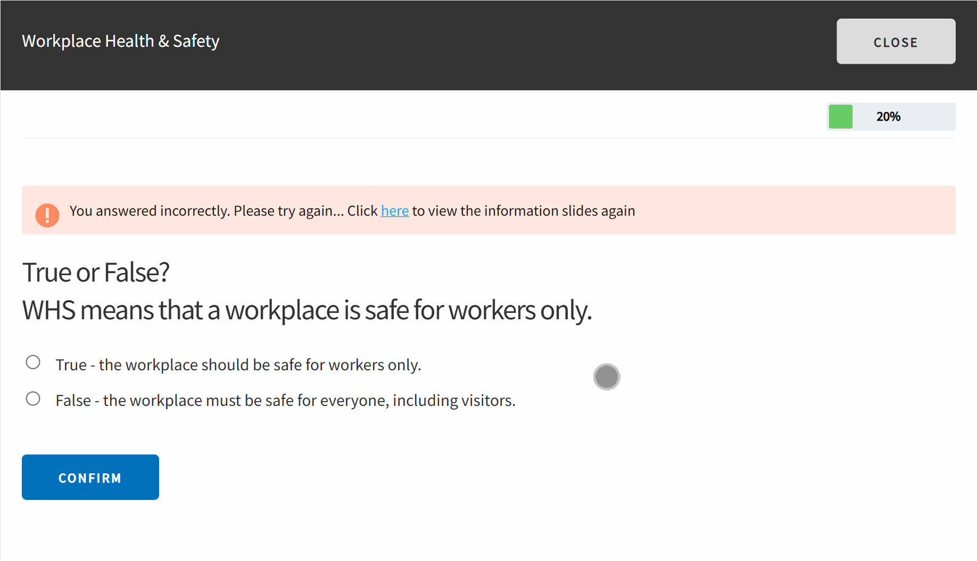Open the 'here' link to review slides
This screenshot has width=977, height=561.
click(x=394, y=211)
